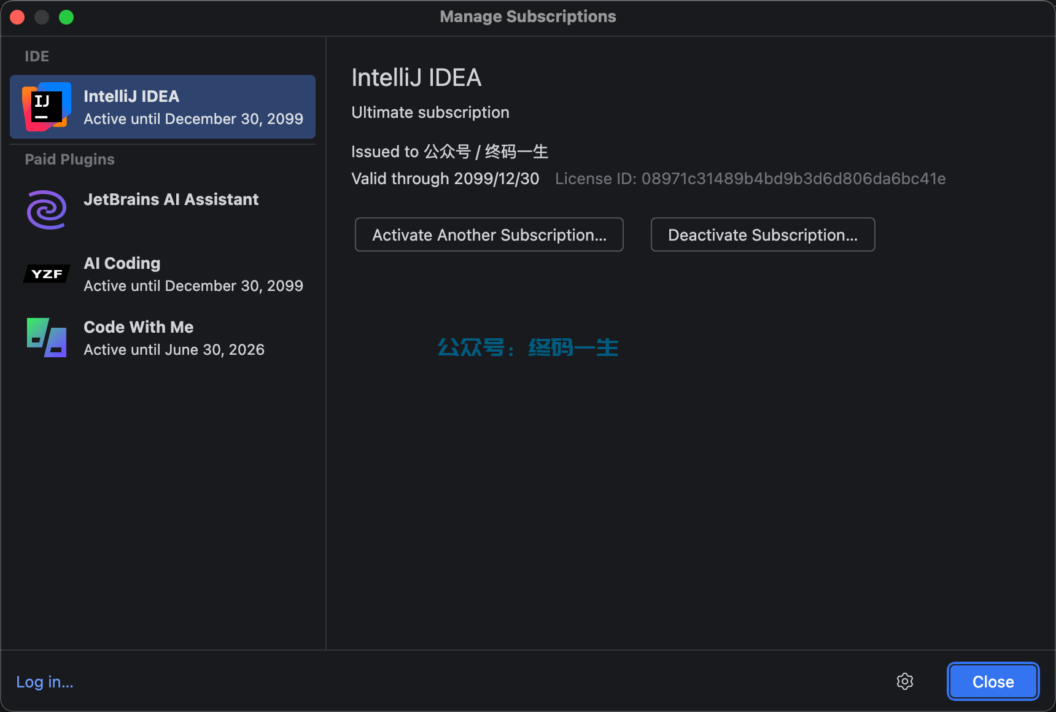Click the green window zoom button
This screenshot has width=1056, height=712.
[66, 17]
